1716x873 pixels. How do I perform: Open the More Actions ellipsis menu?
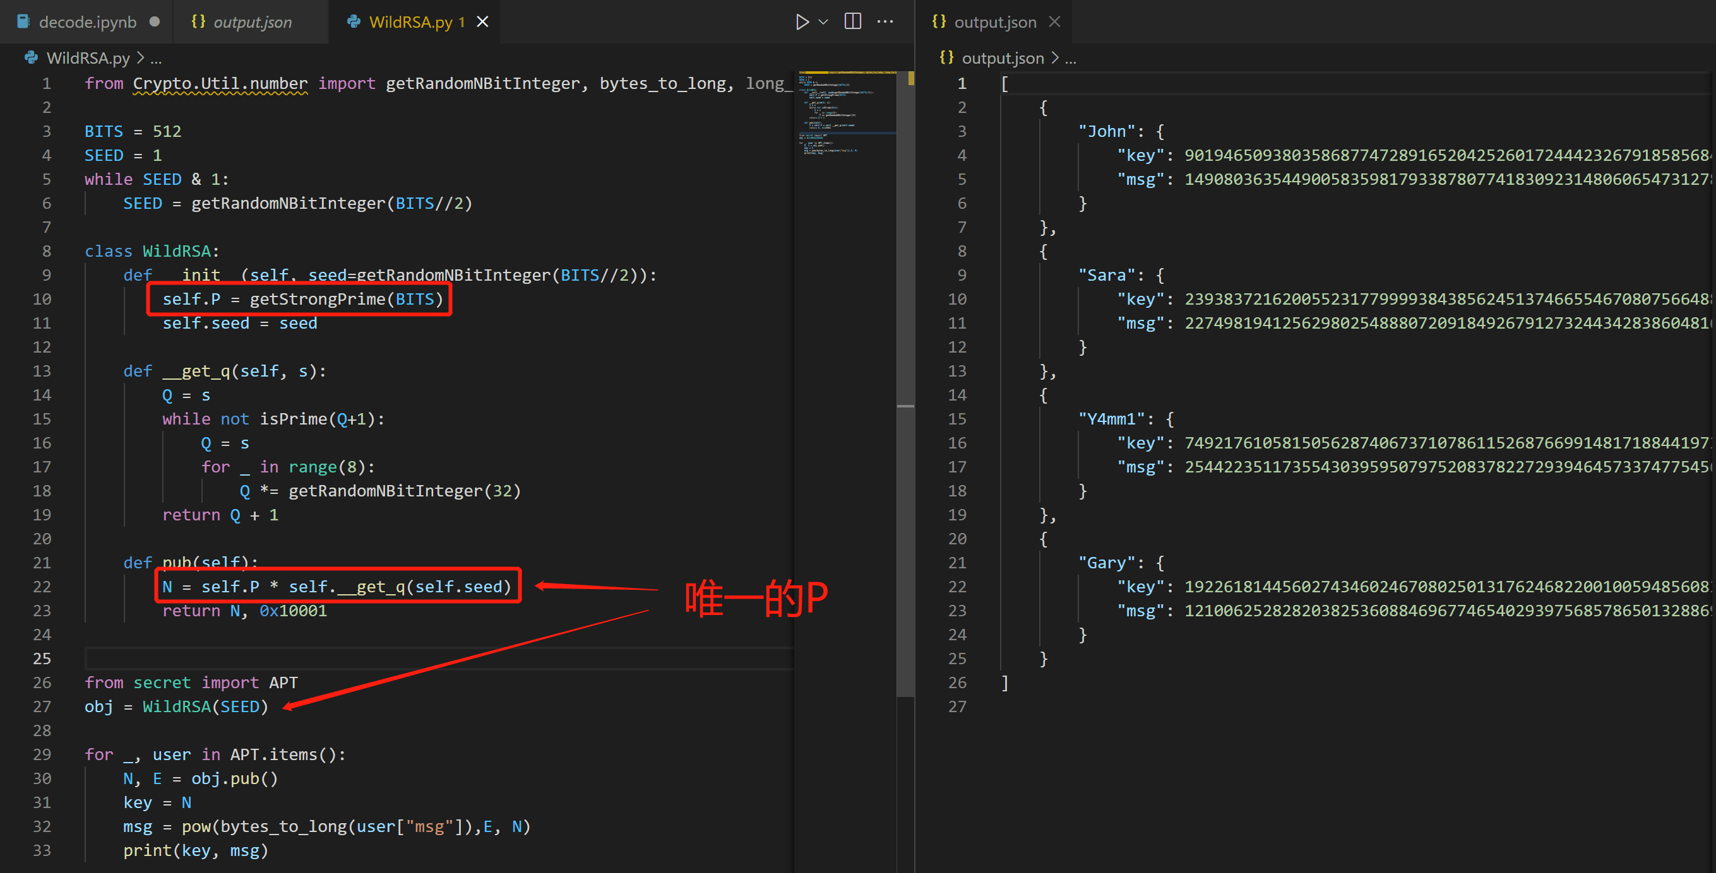click(885, 22)
